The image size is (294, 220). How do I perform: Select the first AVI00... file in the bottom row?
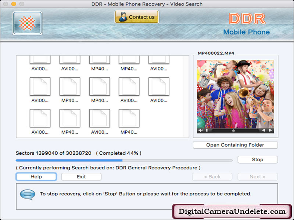point(40,122)
